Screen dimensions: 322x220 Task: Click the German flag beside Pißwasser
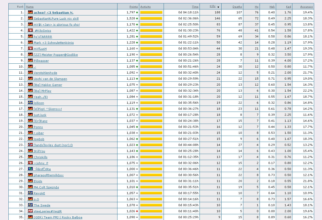click(30, 60)
